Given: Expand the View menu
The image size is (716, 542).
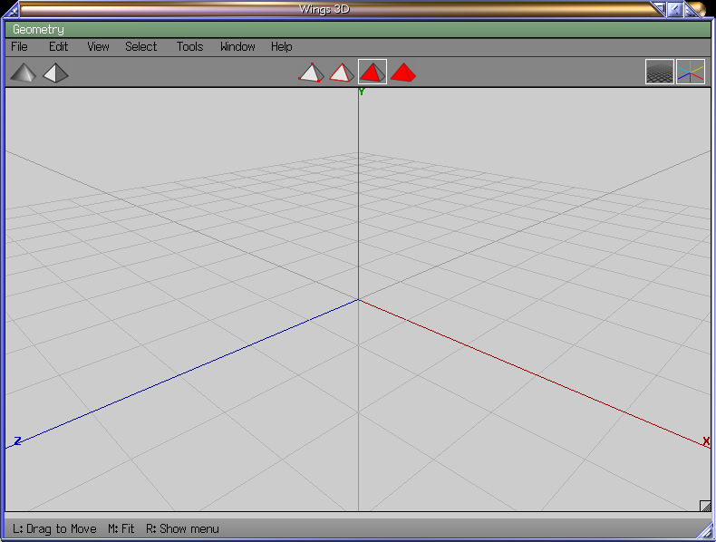Looking at the screenshot, I should (98, 47).
